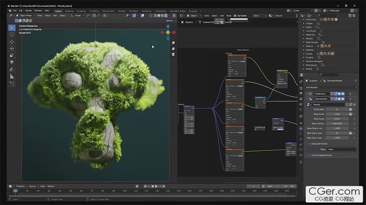Image resolution: width=366 pixels, height=205 pixels.
Task: Click the viewport zoom magnifier icon
Action: (x=173, y=43)
